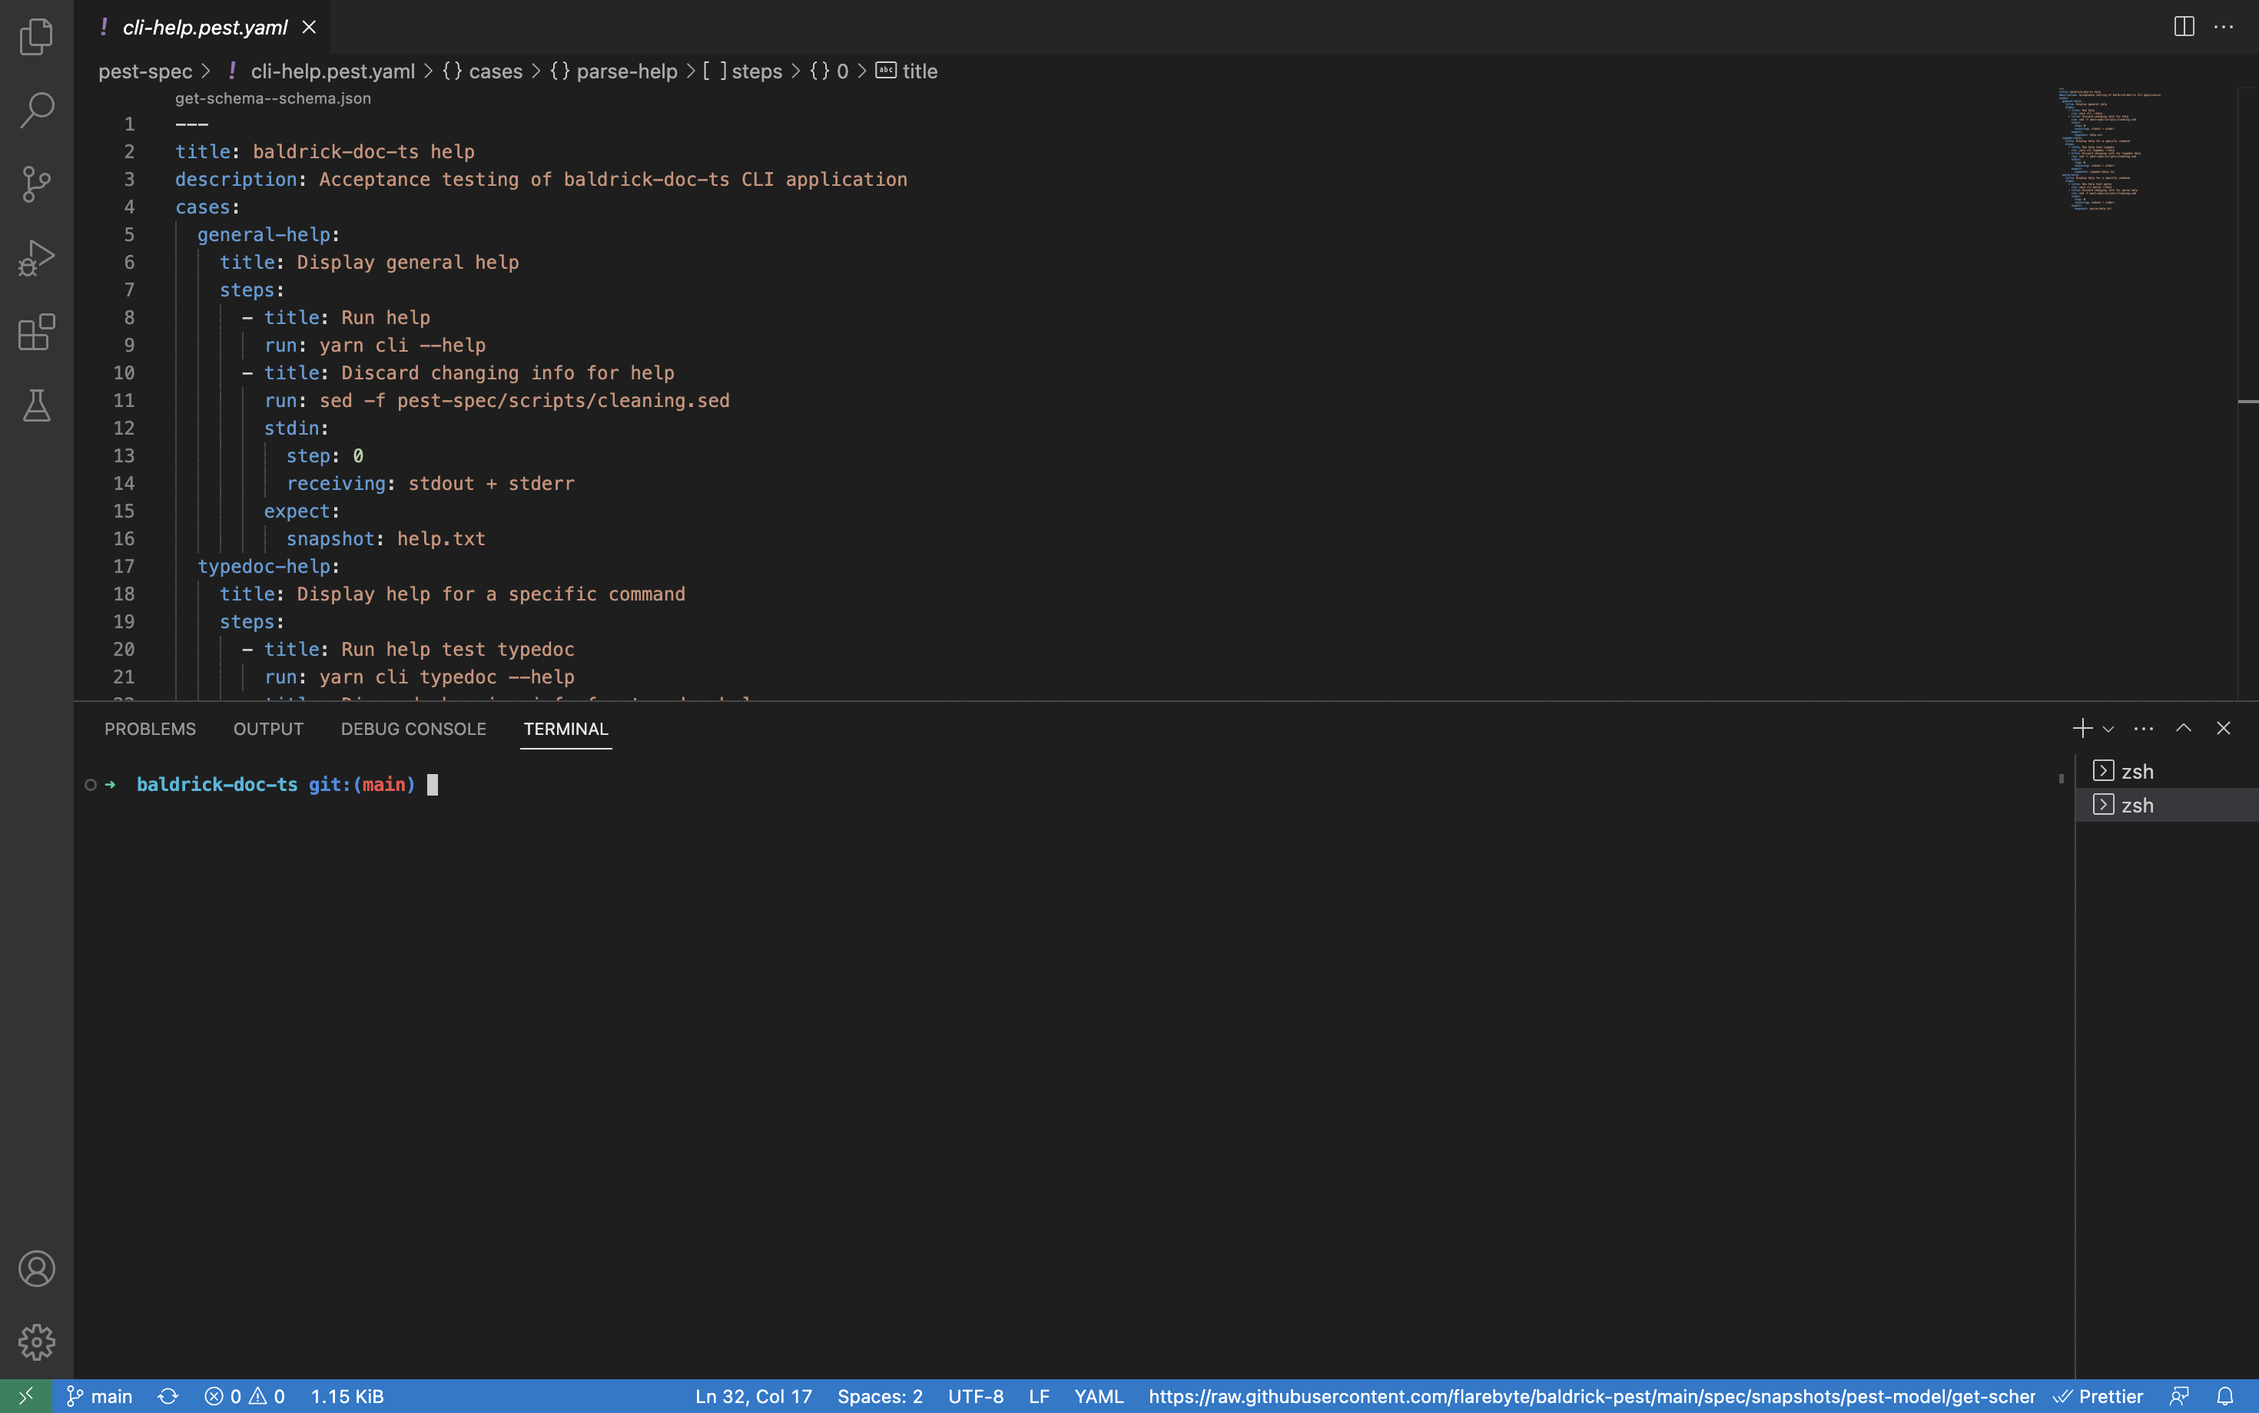Toggle maximize panel size chevron
2259x1413 pixels.
coord(2183,728)
